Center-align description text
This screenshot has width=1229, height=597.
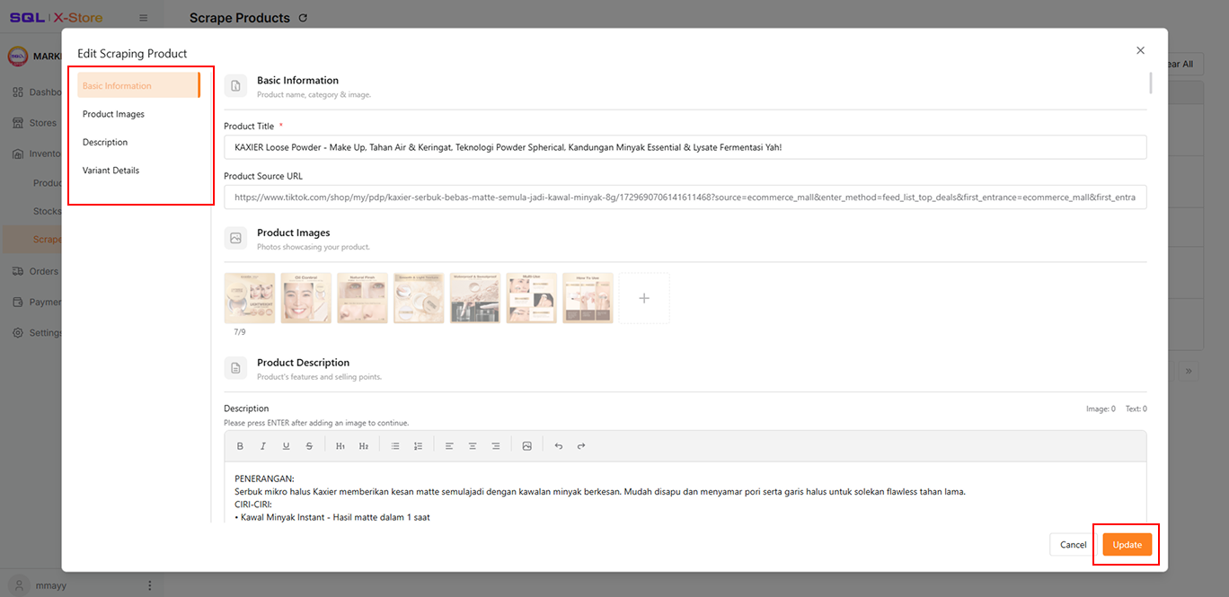tap(473, 446)
